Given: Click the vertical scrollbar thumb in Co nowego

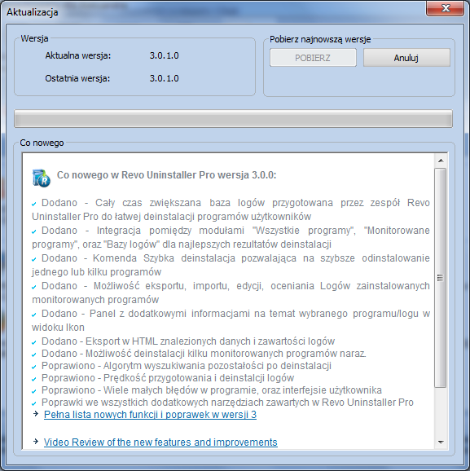Looking at the screenshot, I should pyautogui.click(x=441, y=278).
